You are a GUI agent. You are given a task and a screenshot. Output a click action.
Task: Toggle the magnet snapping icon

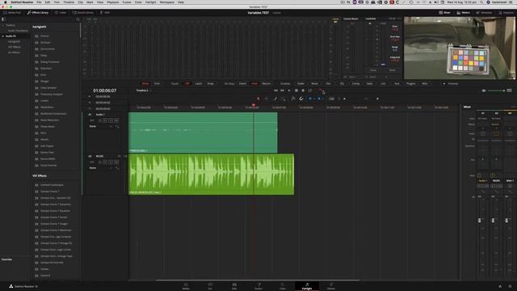pos(301,99)
